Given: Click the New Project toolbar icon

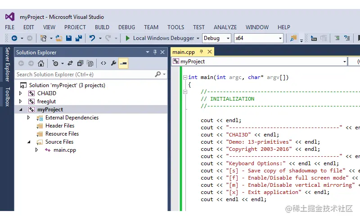Looking at the screenshot, I should point(43,38).
